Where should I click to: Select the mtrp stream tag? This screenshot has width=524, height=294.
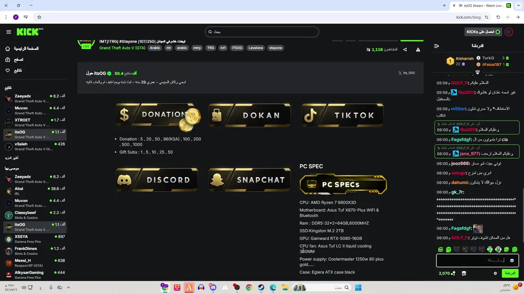pyautogui.click(x=197, y=48)
